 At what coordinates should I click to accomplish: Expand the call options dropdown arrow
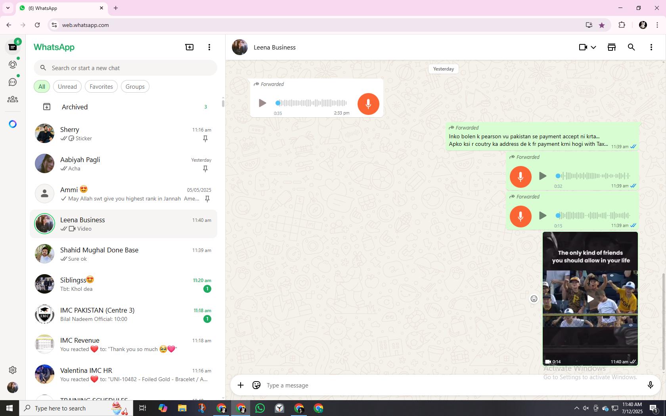(x=593, y=48)
